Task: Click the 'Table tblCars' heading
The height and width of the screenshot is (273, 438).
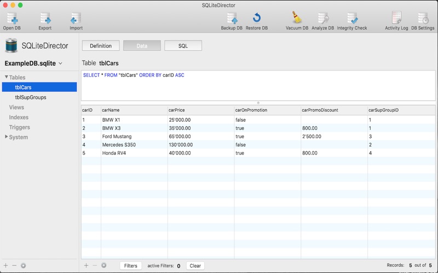Action: point(100,63)
